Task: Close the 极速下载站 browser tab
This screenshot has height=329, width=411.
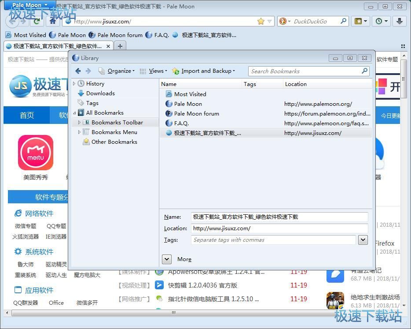Action: [108, 46]
